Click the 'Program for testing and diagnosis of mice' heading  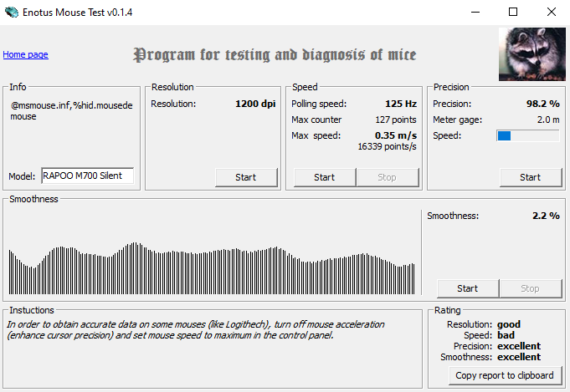point(275,55)
